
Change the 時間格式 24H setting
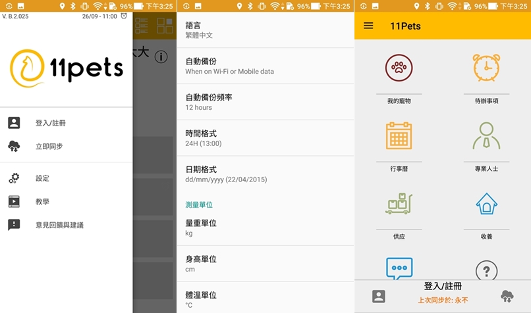[265, 138]
